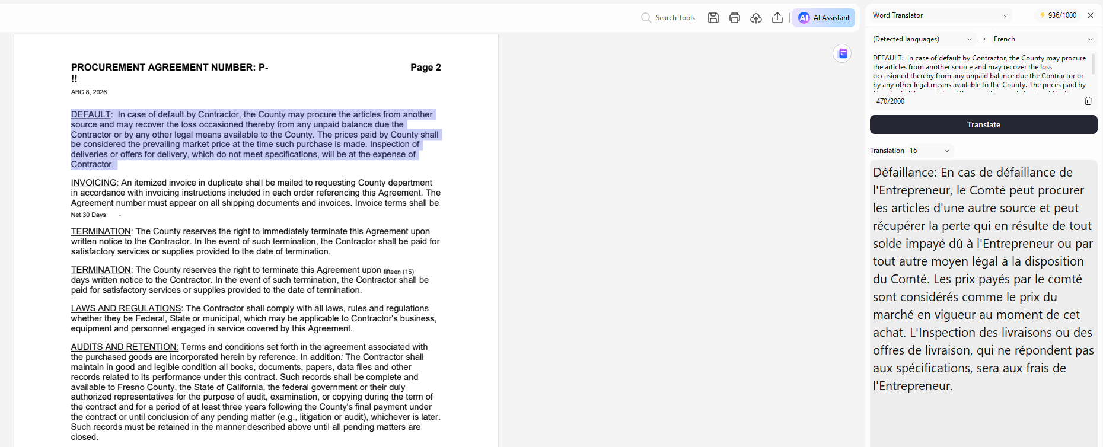1103x447 pixels.
Task: Save the document using the save icon
Action: pos(713,18)
